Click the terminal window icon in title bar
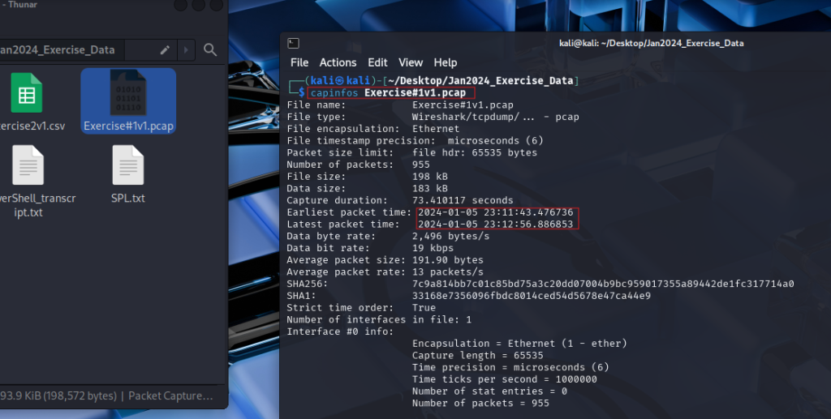Screen dimensions: 831x419 (294, 44)
